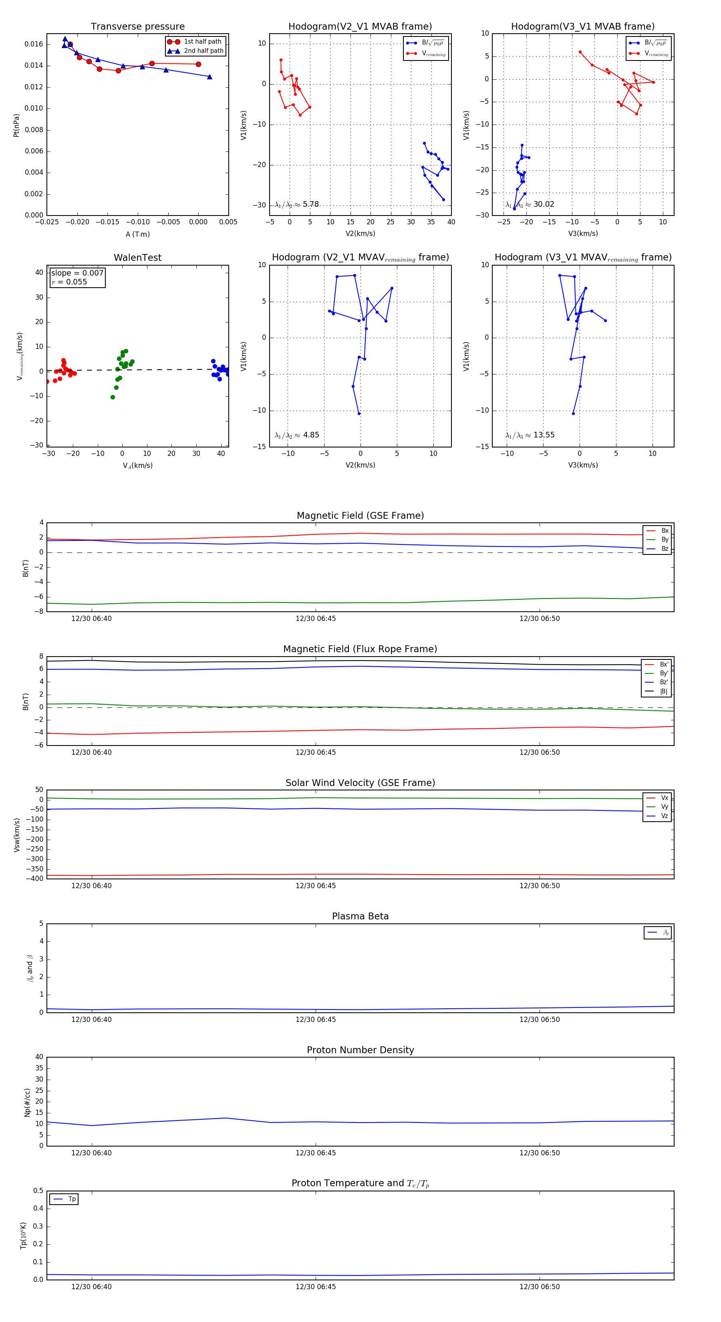This screenshot has height=1322, width=721.
Task: Click the 'Solar Wind Velocity (GSE Frame)' title
Action: (x=360, y=783)
